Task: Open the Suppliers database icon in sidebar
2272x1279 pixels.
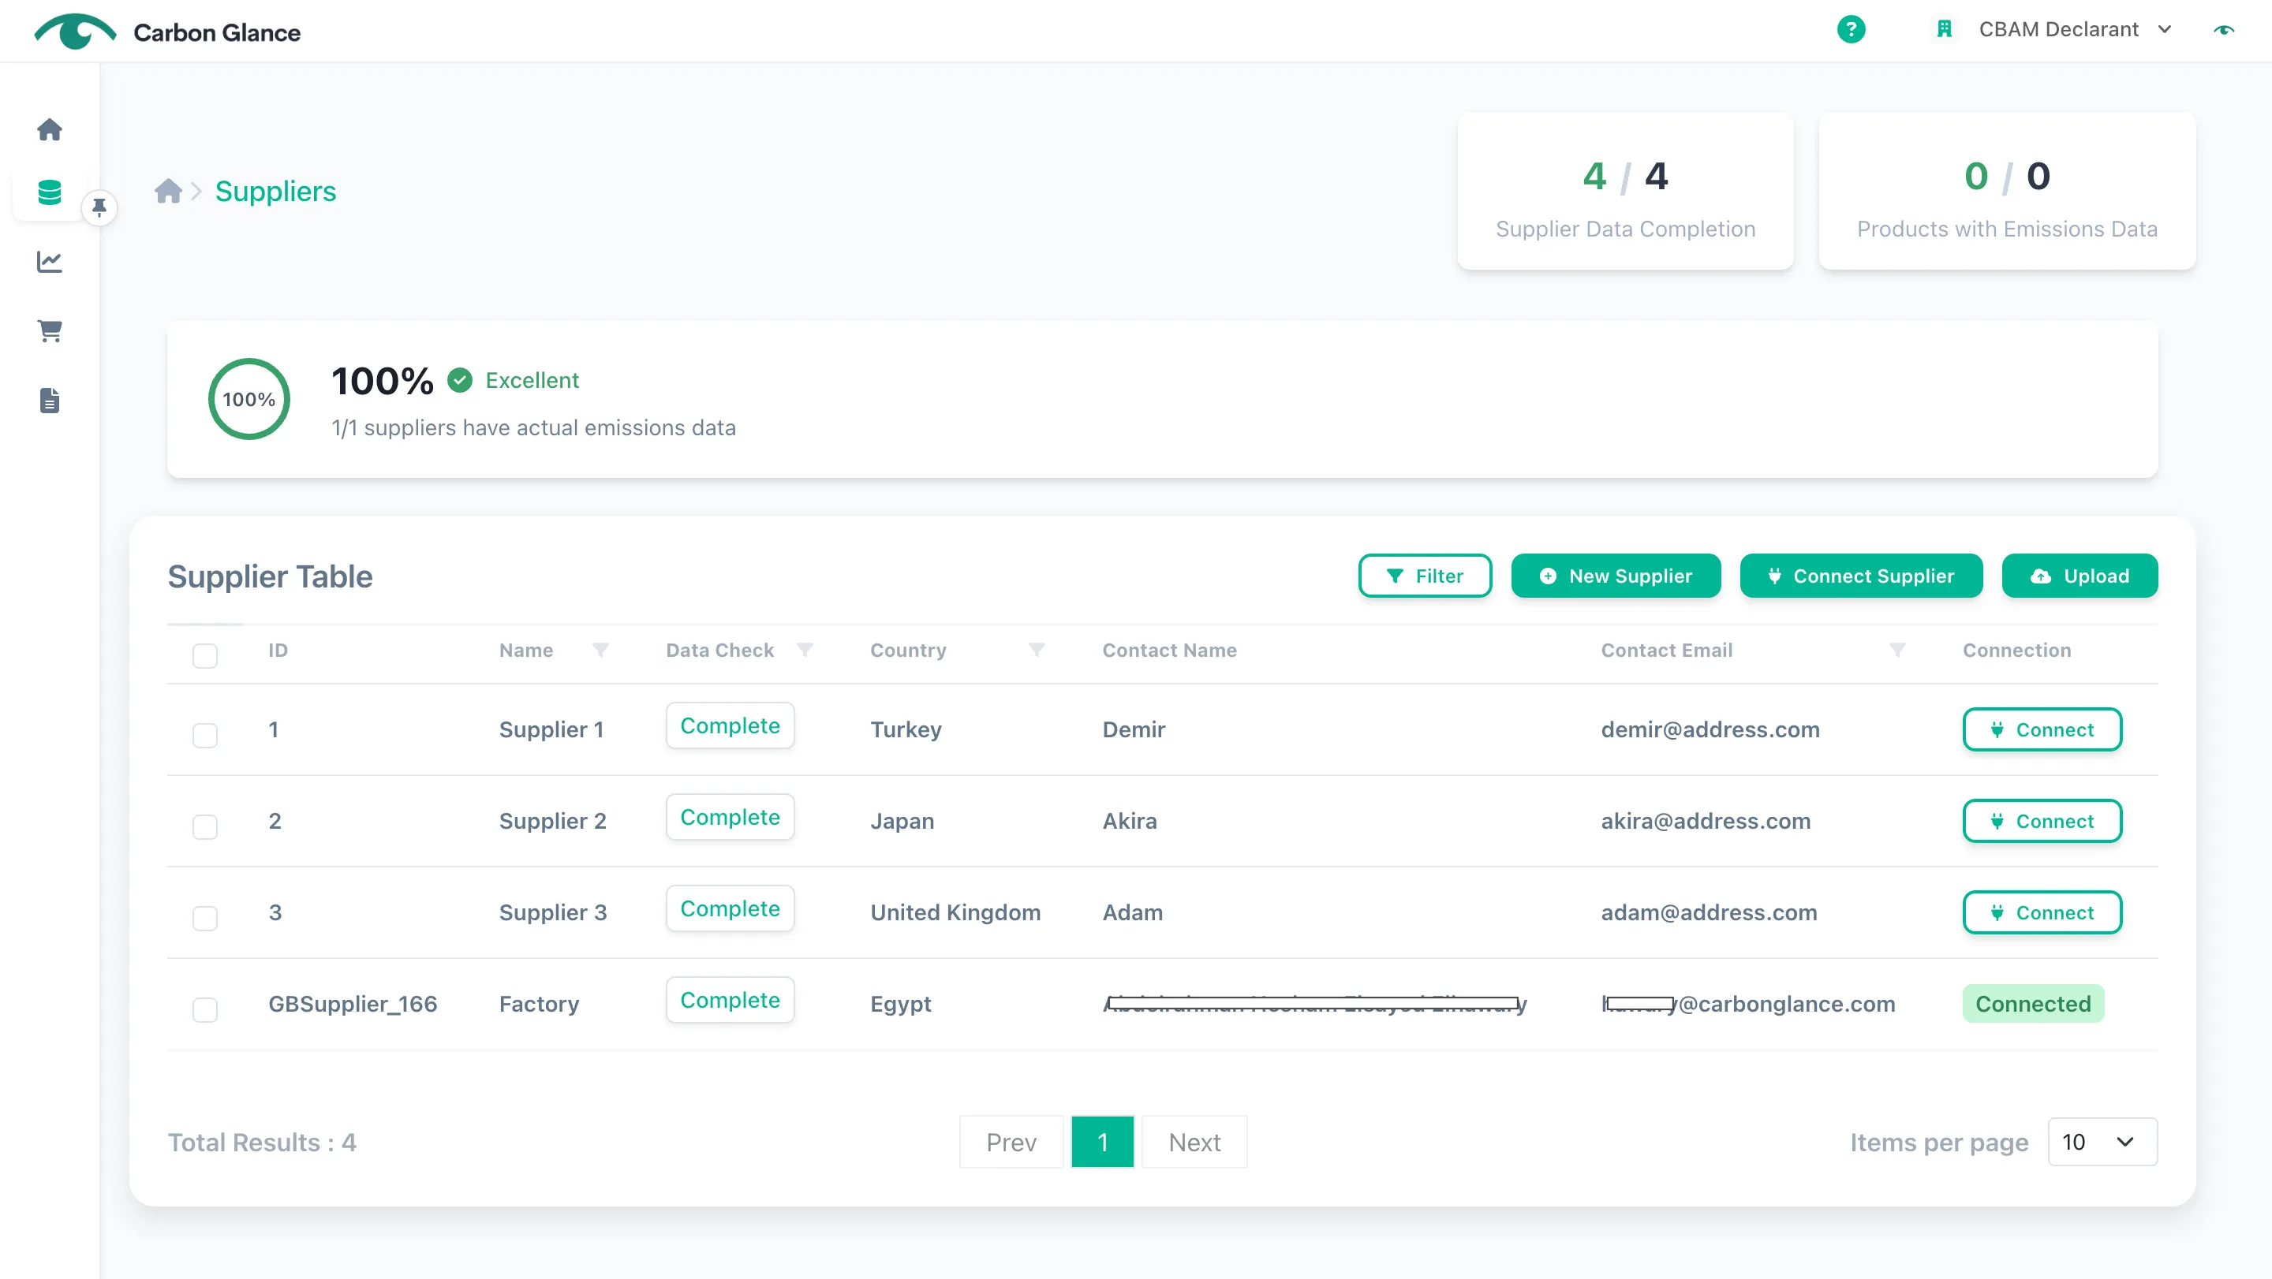Action: [x=50, y=192]
